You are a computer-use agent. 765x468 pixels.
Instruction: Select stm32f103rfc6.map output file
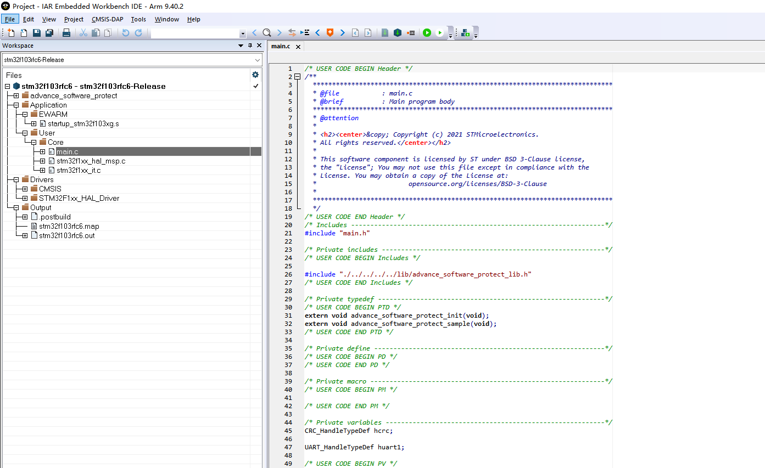(69, 226)
